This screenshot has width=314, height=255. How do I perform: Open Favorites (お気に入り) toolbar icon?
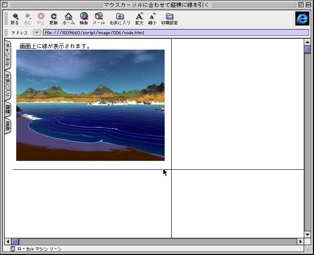pos(120,19)
